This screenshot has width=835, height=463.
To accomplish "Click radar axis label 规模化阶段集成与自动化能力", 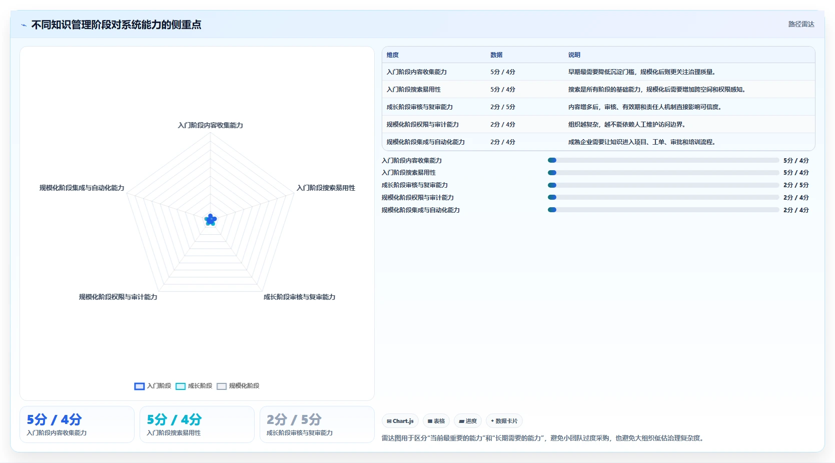I will [x=82, y=188].
